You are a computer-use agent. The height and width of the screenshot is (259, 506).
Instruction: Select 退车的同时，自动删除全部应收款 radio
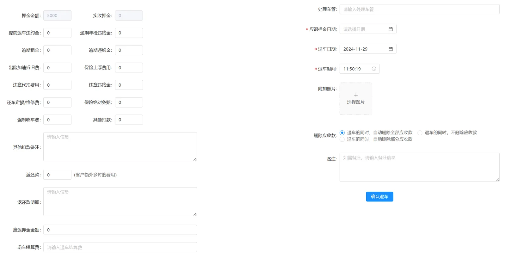click(x=342, y=133)
